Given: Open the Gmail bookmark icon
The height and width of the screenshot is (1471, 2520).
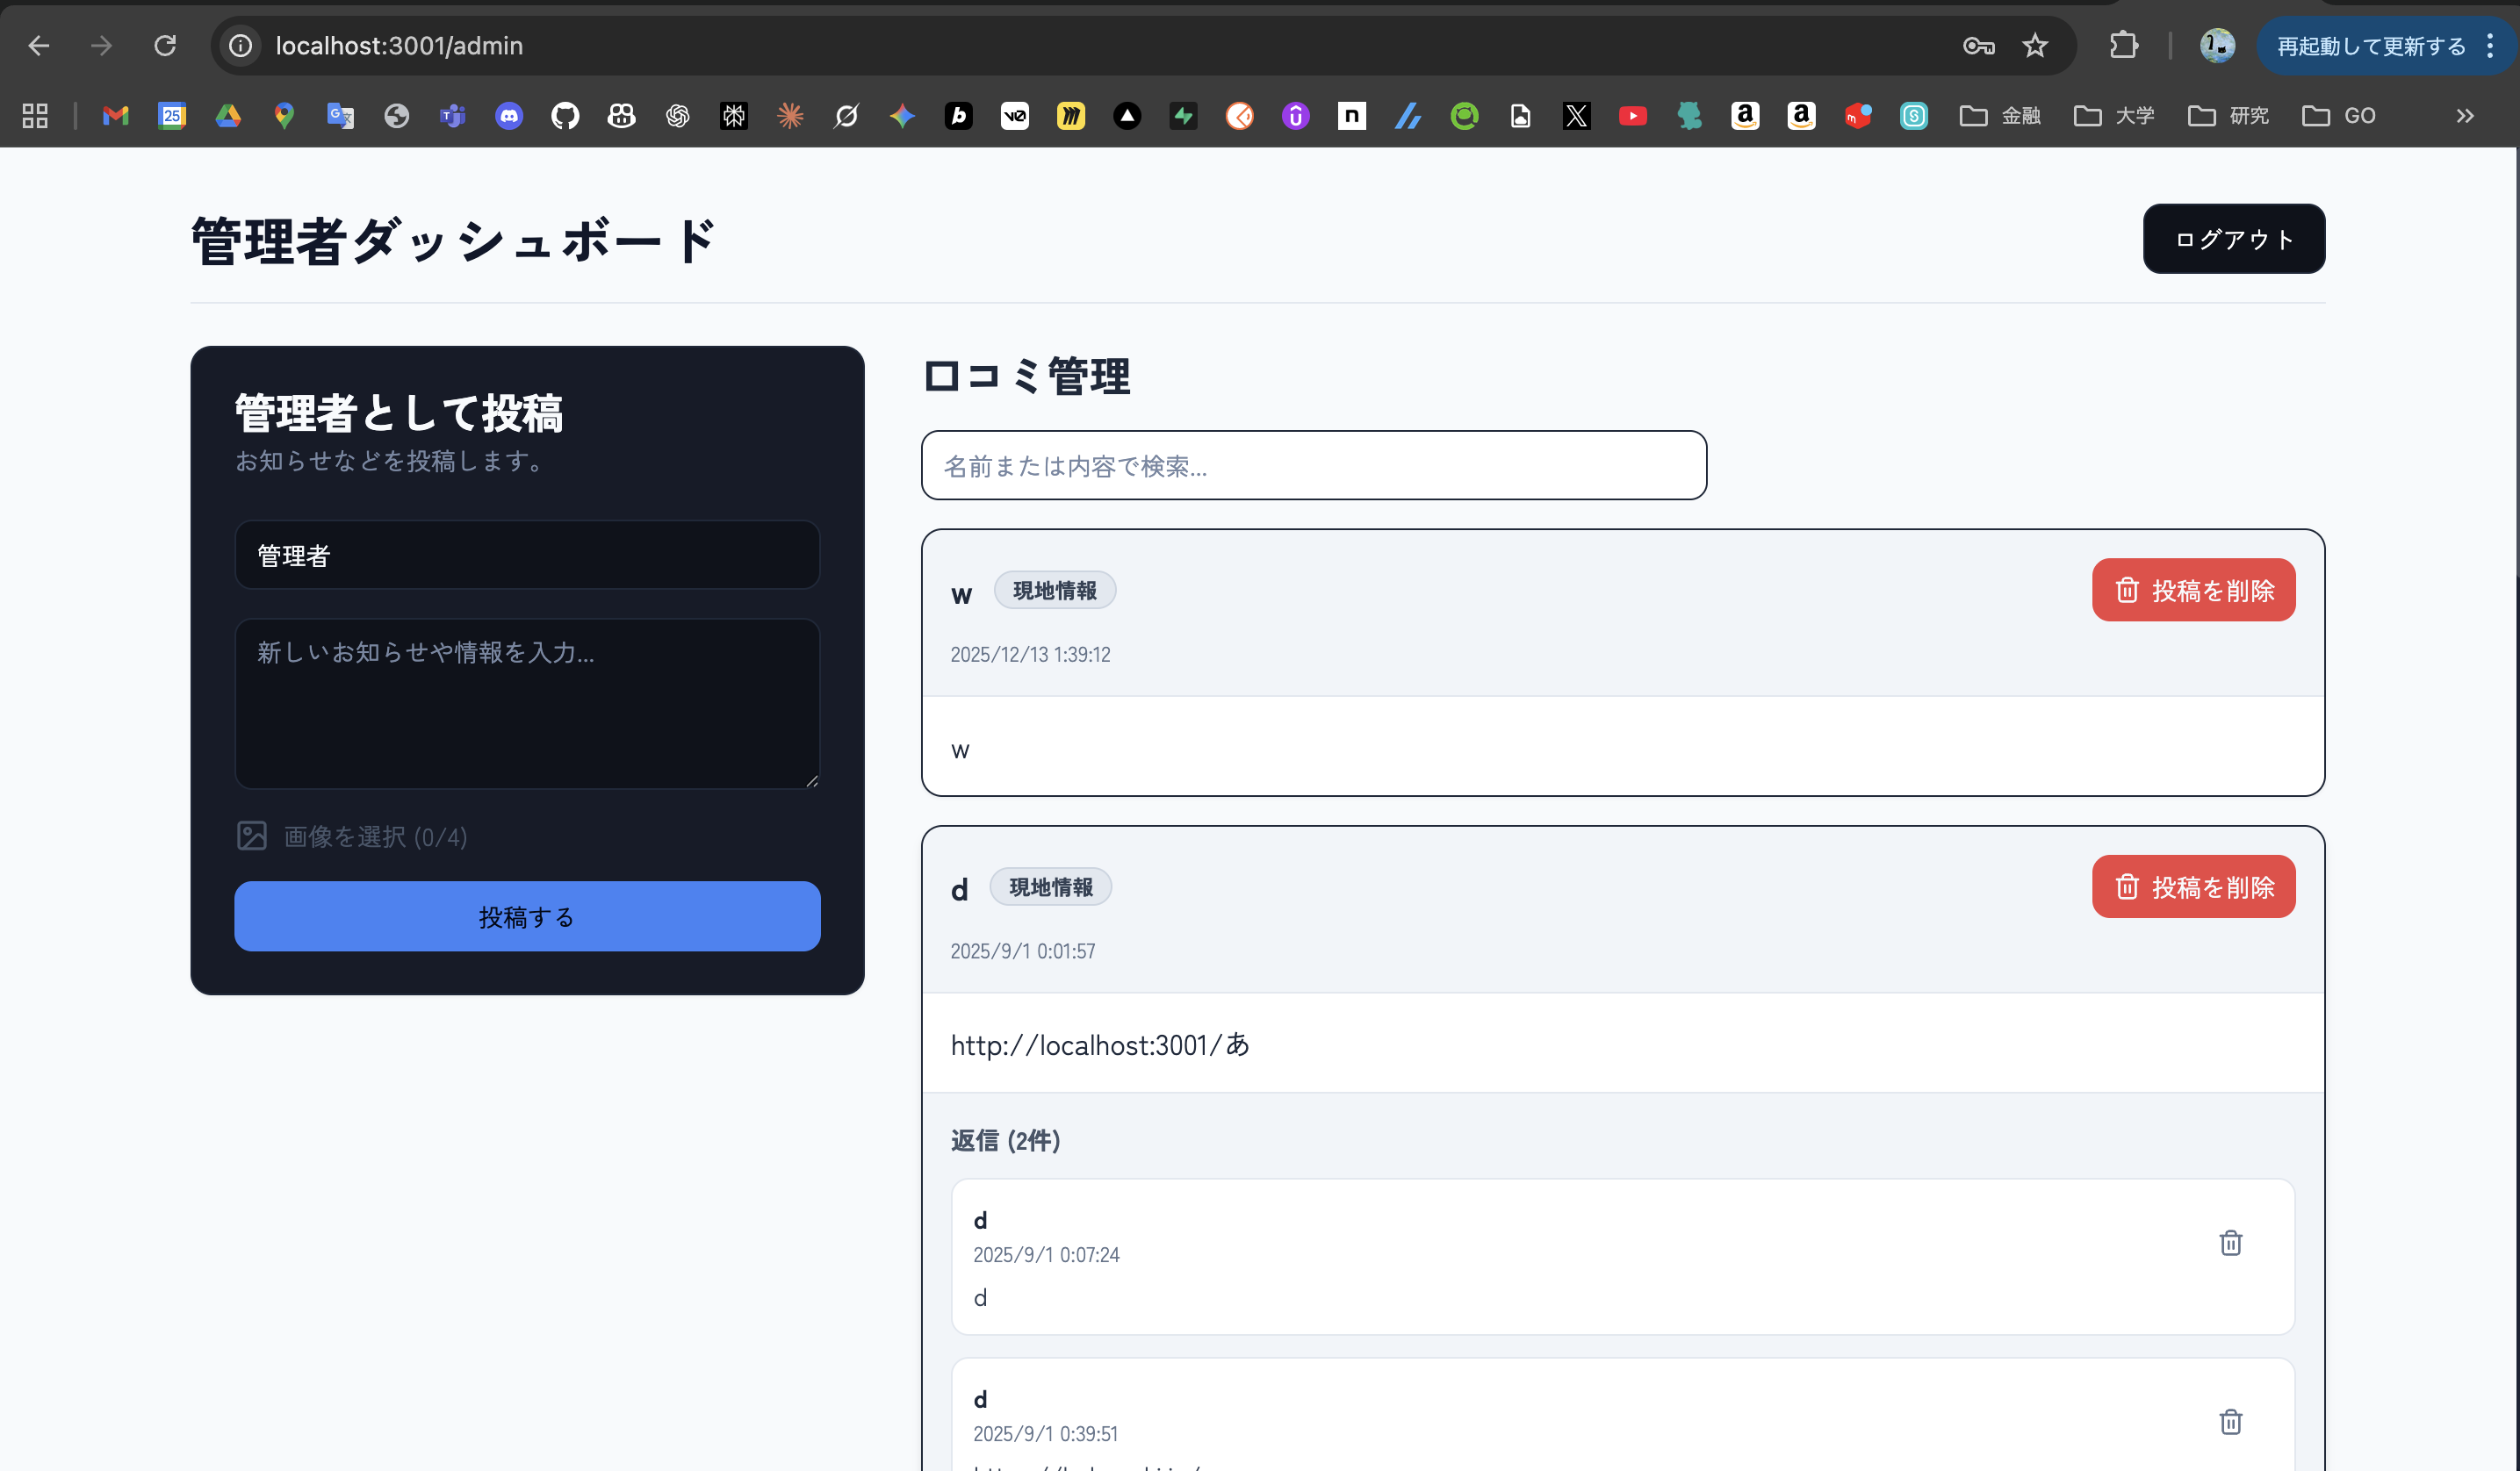Looking at the screenshot, I should pyautogui.click(x=116, y=116).
